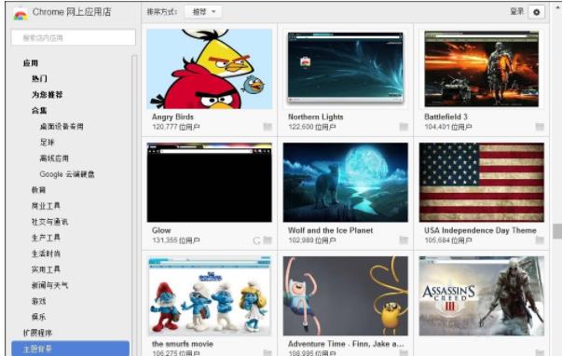Select the 主题背景 themes category

tap(70, 349)
